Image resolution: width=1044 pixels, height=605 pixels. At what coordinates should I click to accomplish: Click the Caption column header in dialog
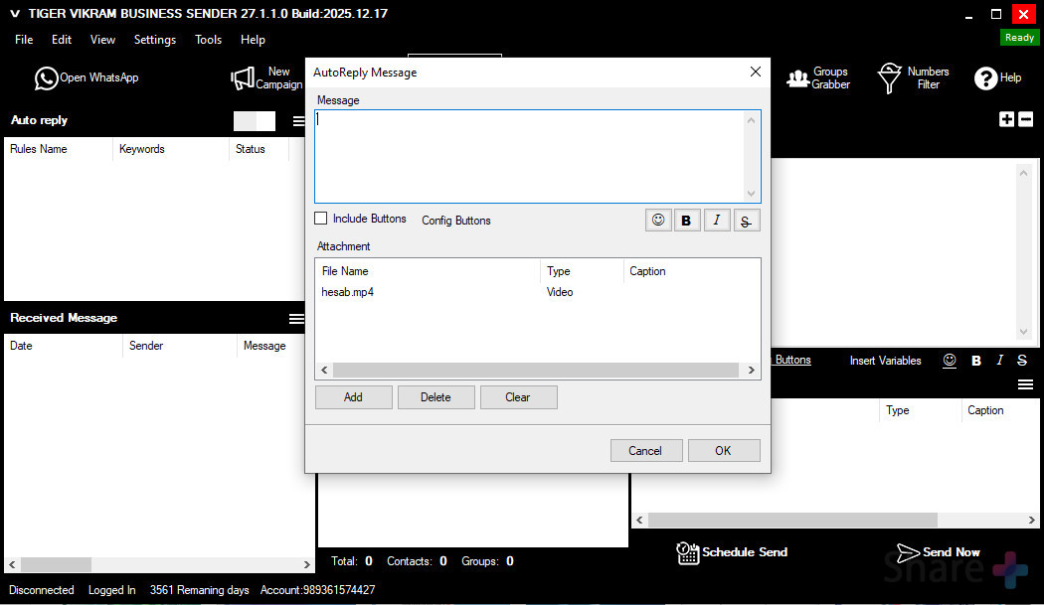coord(692,271)
